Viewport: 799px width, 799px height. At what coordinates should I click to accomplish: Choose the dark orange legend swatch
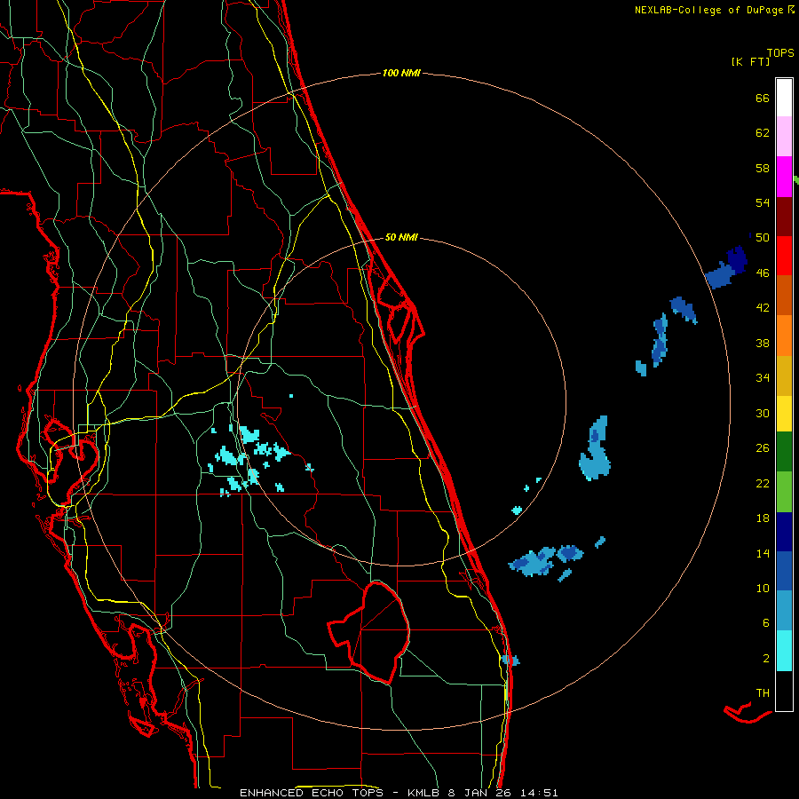(784, 295)
